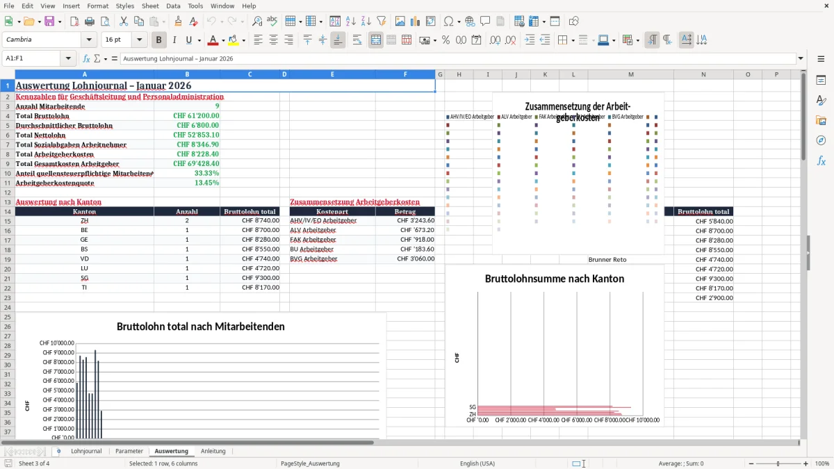Switch to the Anleitung sheet tab
The image size is (834, 469).
pyautogui.click(x=213, y=451)
